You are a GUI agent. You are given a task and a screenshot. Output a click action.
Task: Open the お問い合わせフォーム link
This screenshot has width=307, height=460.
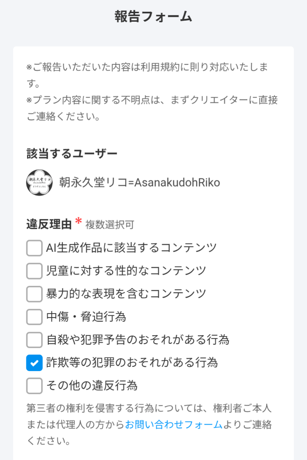click(174, 424)
